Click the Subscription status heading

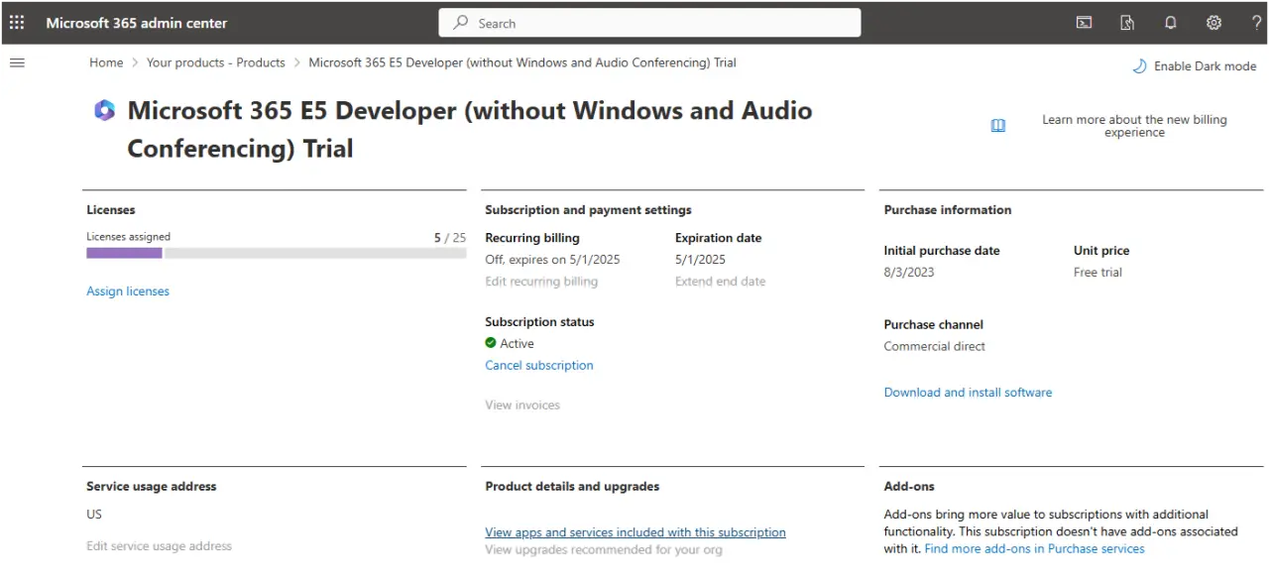pyautogui.click(x=539, y=322)
